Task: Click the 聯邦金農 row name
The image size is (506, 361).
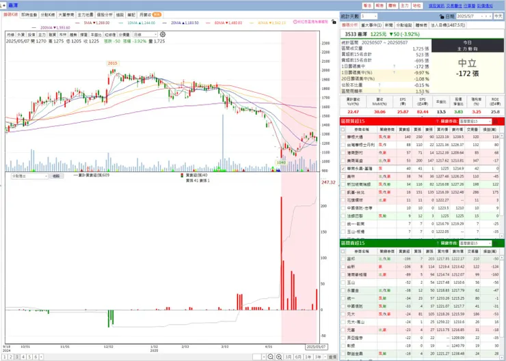Action: (355, 353)
